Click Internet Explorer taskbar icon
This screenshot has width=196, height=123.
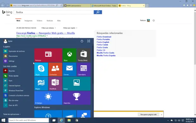[x=61, y=120]
